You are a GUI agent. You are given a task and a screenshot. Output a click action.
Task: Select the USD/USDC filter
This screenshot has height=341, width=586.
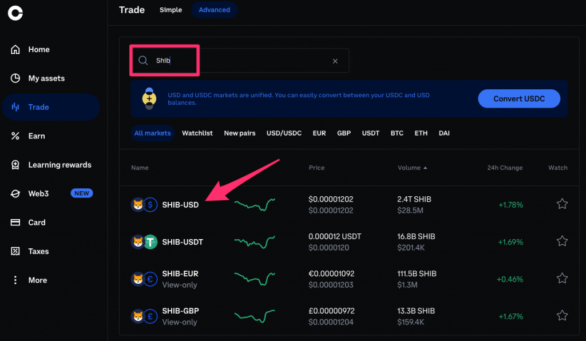pos(284,133)
